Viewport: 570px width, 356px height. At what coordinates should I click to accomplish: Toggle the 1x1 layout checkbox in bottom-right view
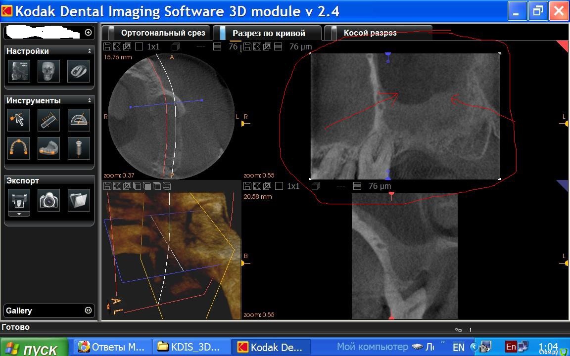279,186
